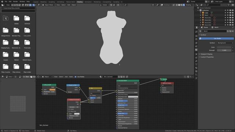235x132 pixels.
Task: Hide Point.002 in viewport via eye icon
Action: point(225,20)
